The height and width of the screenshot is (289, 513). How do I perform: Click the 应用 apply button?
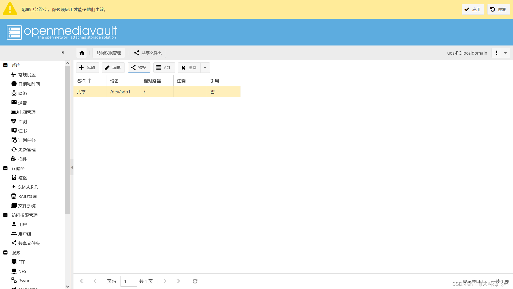click(x=473, y=9)
